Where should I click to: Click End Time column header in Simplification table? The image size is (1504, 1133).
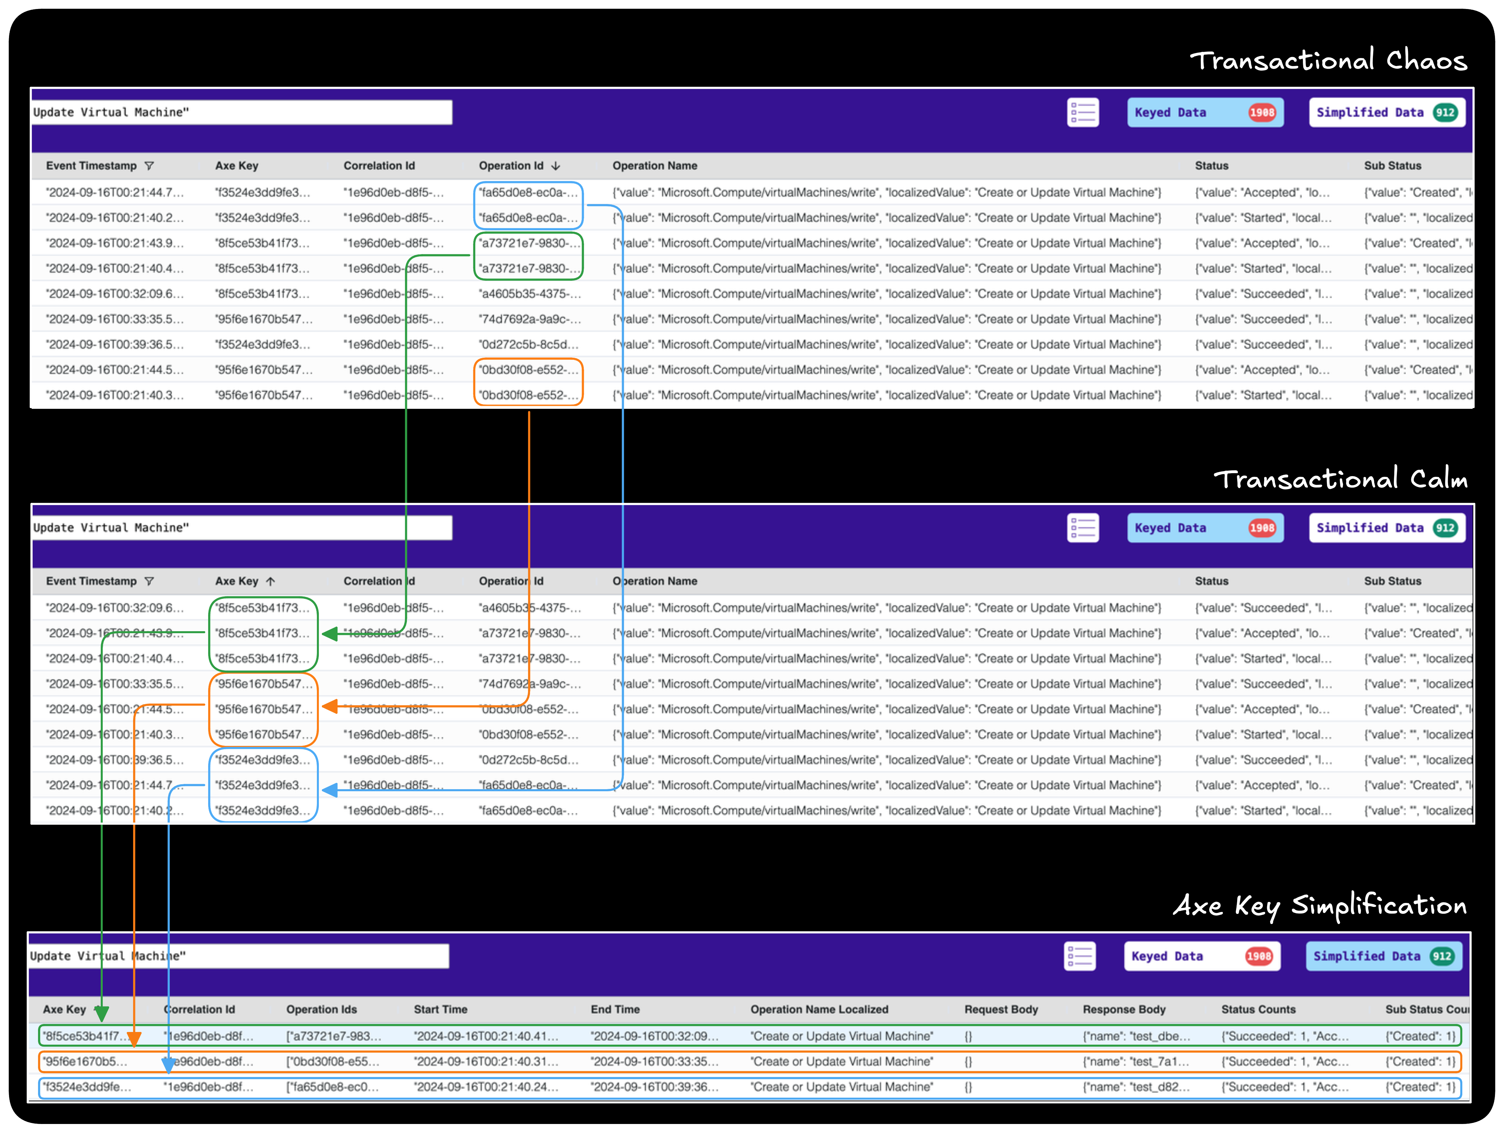point(615,1009)
